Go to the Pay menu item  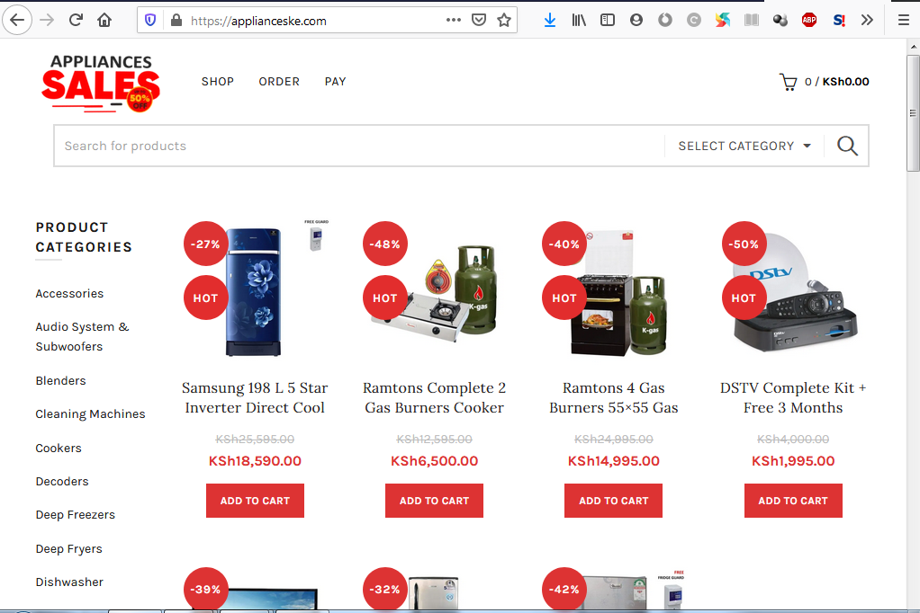(335, 82)
